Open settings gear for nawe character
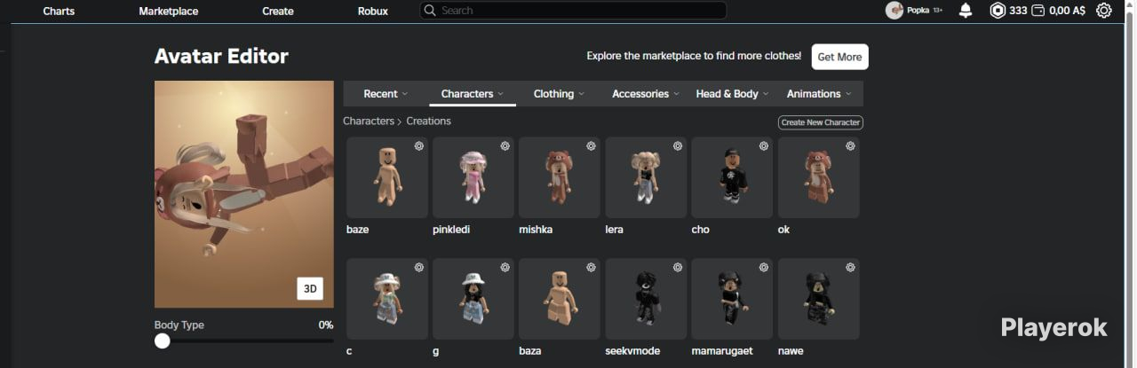Viewport: 1137px width, 368px height. (x=849, y=267)
